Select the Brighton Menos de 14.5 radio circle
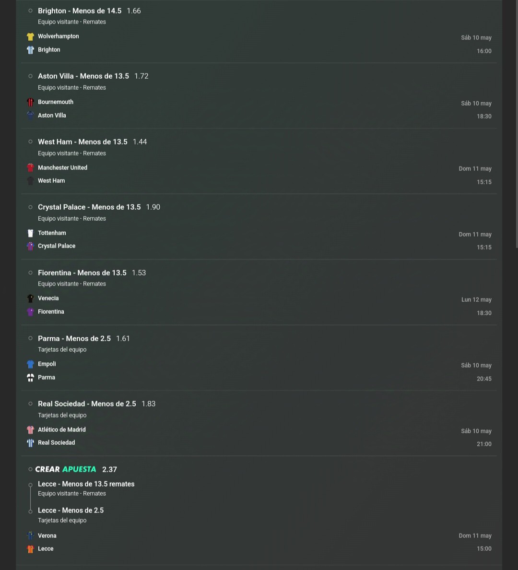Image resolution: width=518 pixels, height=570 pixels. point(31,11)
